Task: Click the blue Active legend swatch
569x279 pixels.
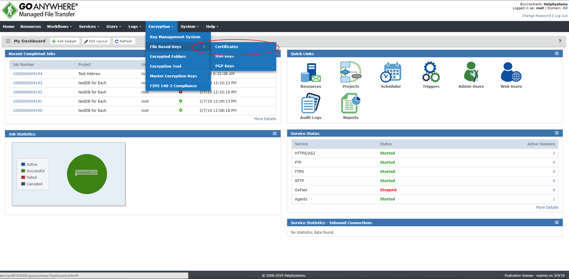Action: coord(23,164)
